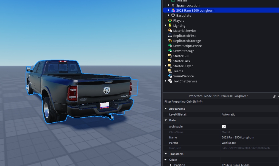Screen dimensions: 279x166
Task: Collapse the Appearance property section
Action: 166,109
